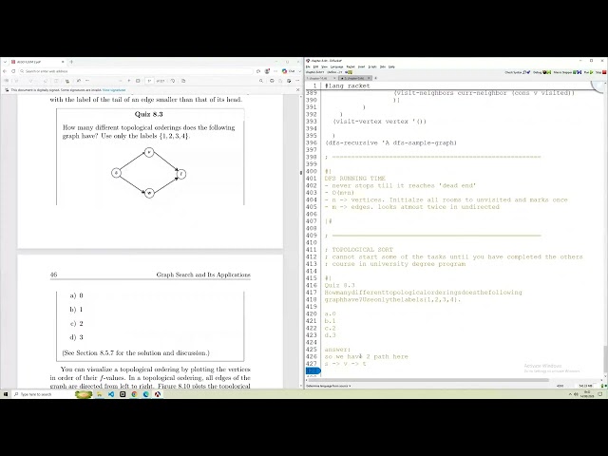Screen dimensions: 608x456
Task: Switch to the first DrRacket file tab
Action: pos(319,78)
